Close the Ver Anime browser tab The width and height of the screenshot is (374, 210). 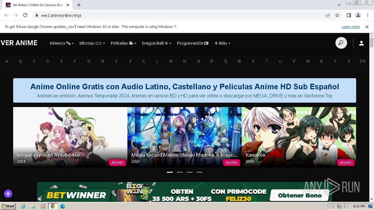click(x=68, y=5)
